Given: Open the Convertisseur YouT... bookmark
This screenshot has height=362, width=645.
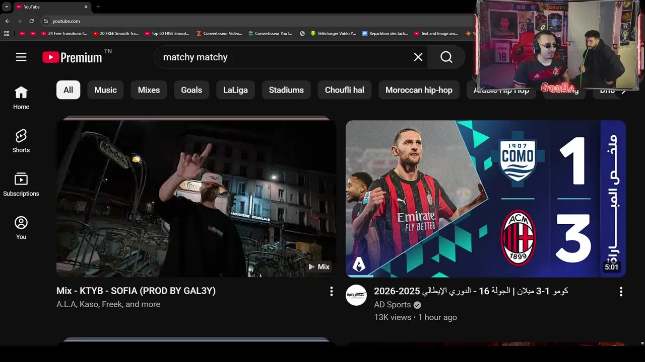Looking at the screenshot, I should coord(271,34).
